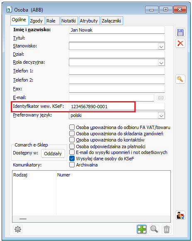
Task: Save the person record with the floppy disk icon
Action: point(180,32)
